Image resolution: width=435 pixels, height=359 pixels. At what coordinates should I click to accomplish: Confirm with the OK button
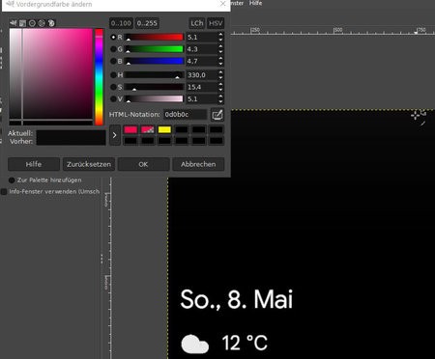tap(143, 164)
